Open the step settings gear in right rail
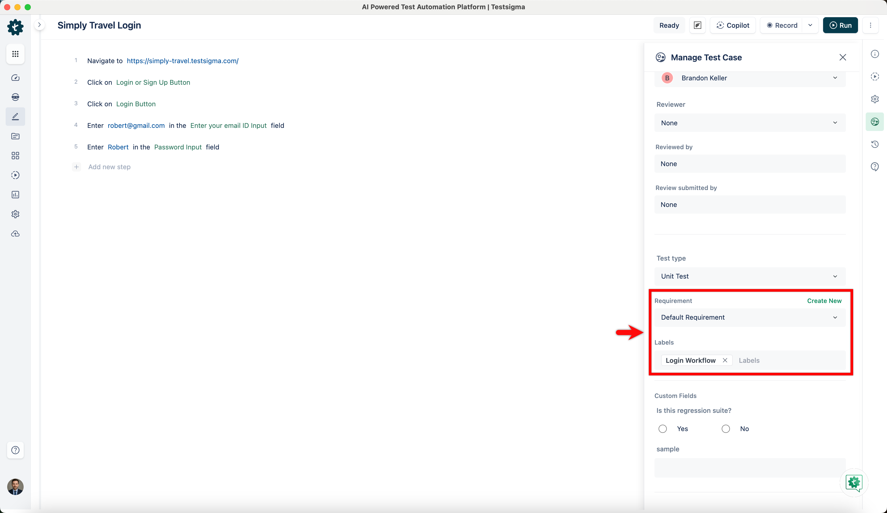The image size is (887, 513). [875, 99]
